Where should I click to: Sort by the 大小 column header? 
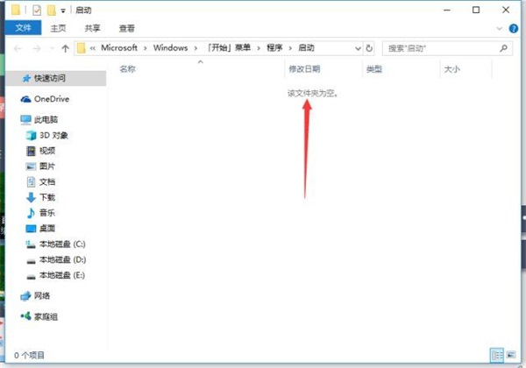451,69
